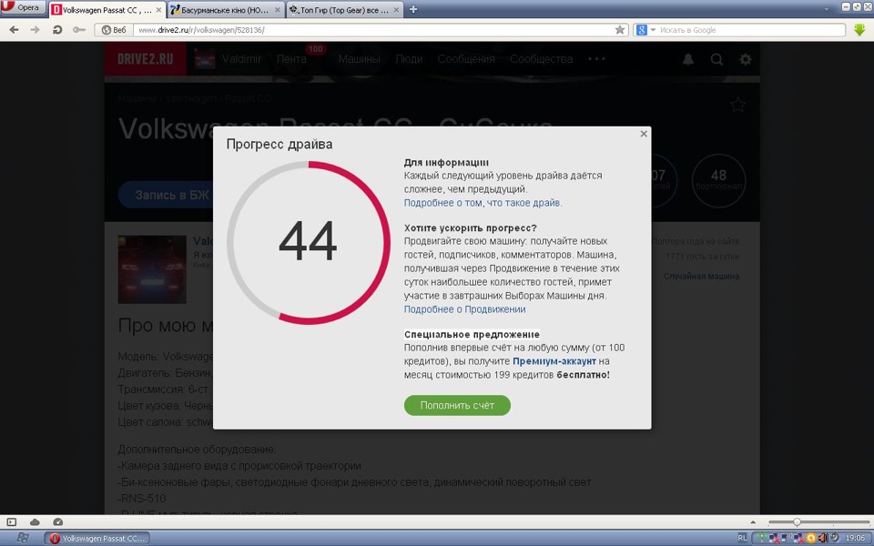This screenshot has height=546, width=874.
Task: Open the Случайная машина link
Action: 701,277
